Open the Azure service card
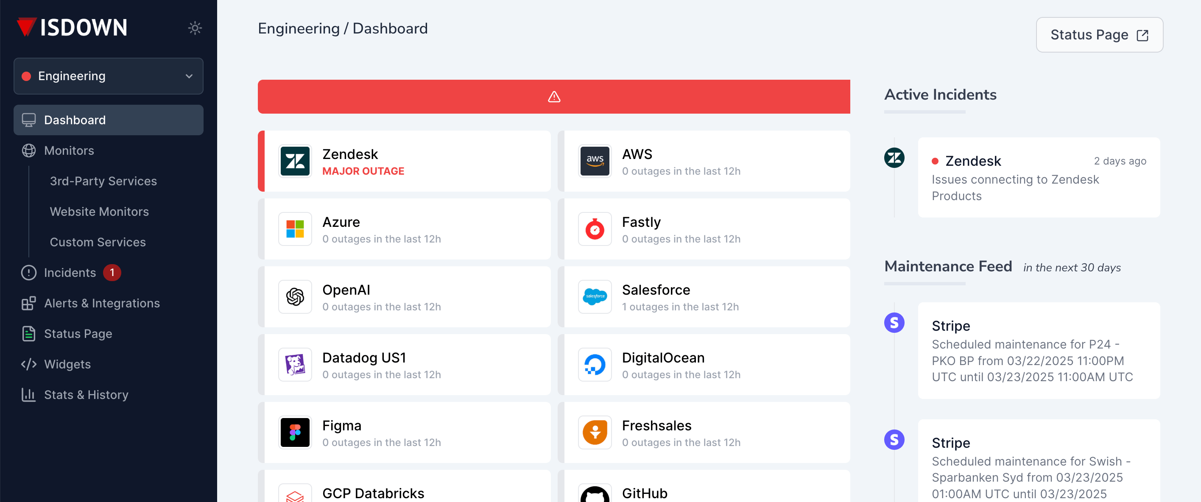1201x502 pixels. coord(404,229)
